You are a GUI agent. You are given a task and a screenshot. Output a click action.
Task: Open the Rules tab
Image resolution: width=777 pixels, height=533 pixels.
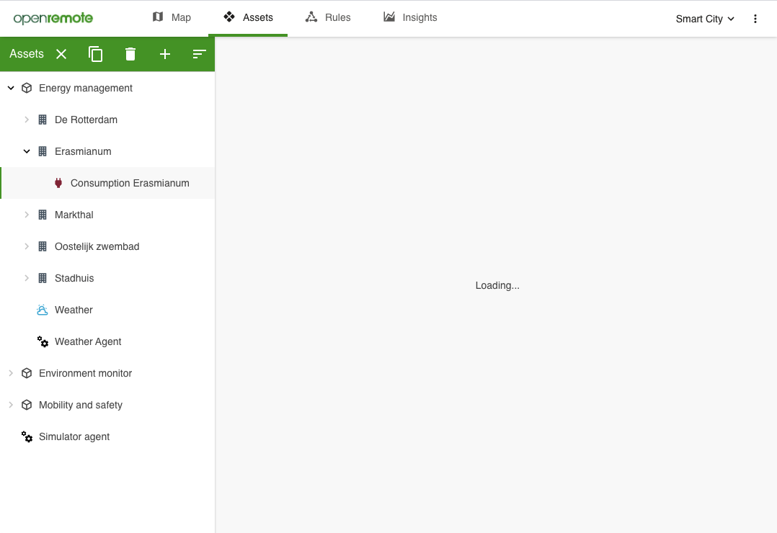pos(327,18)
